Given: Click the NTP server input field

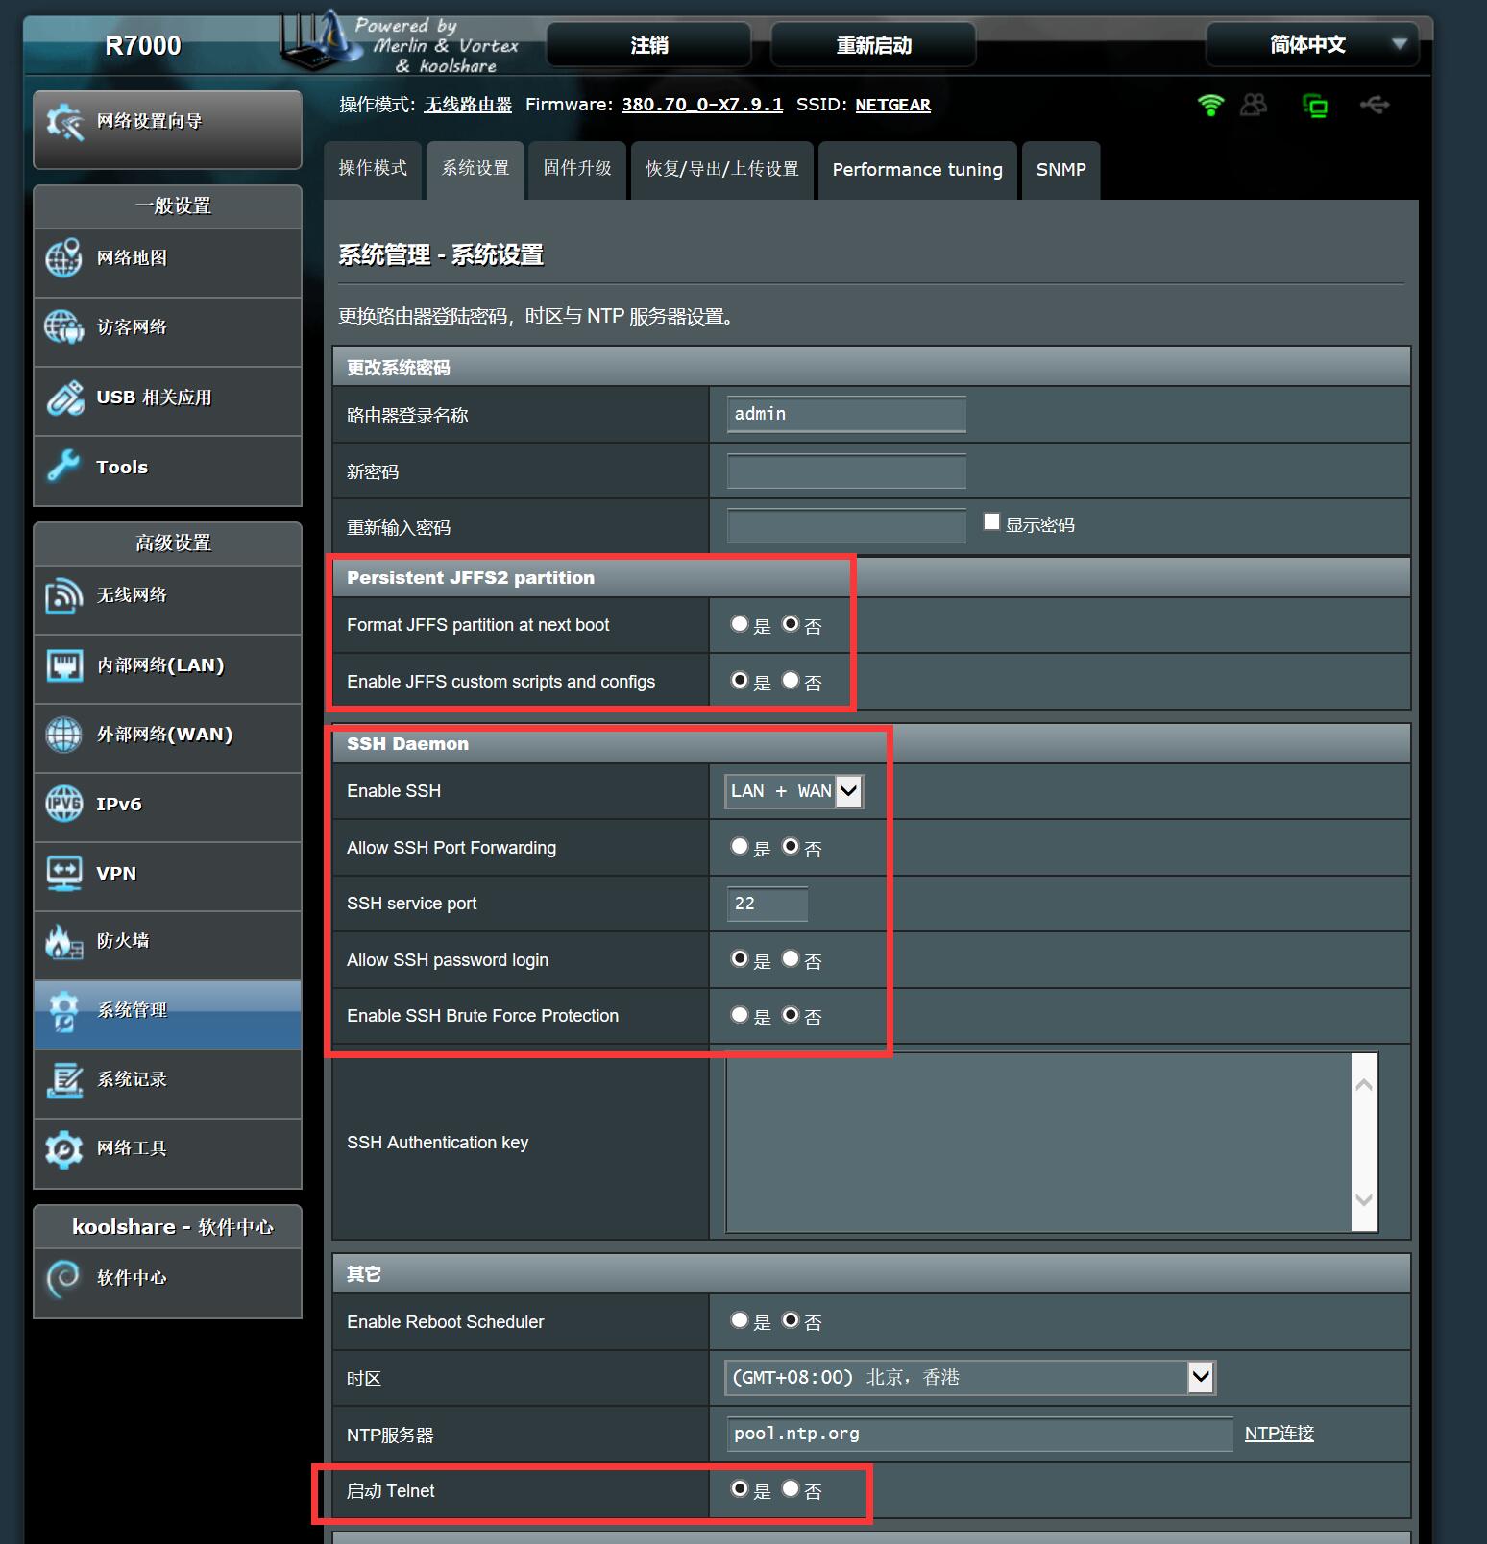Looking at the screenshot, I should click(x=980, y=1434).
